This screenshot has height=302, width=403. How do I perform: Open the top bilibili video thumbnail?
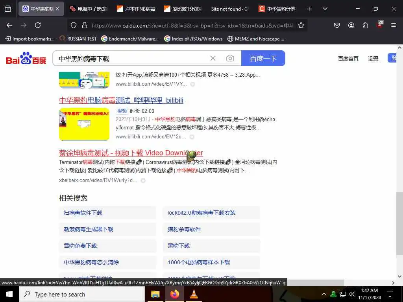[84, 80]
